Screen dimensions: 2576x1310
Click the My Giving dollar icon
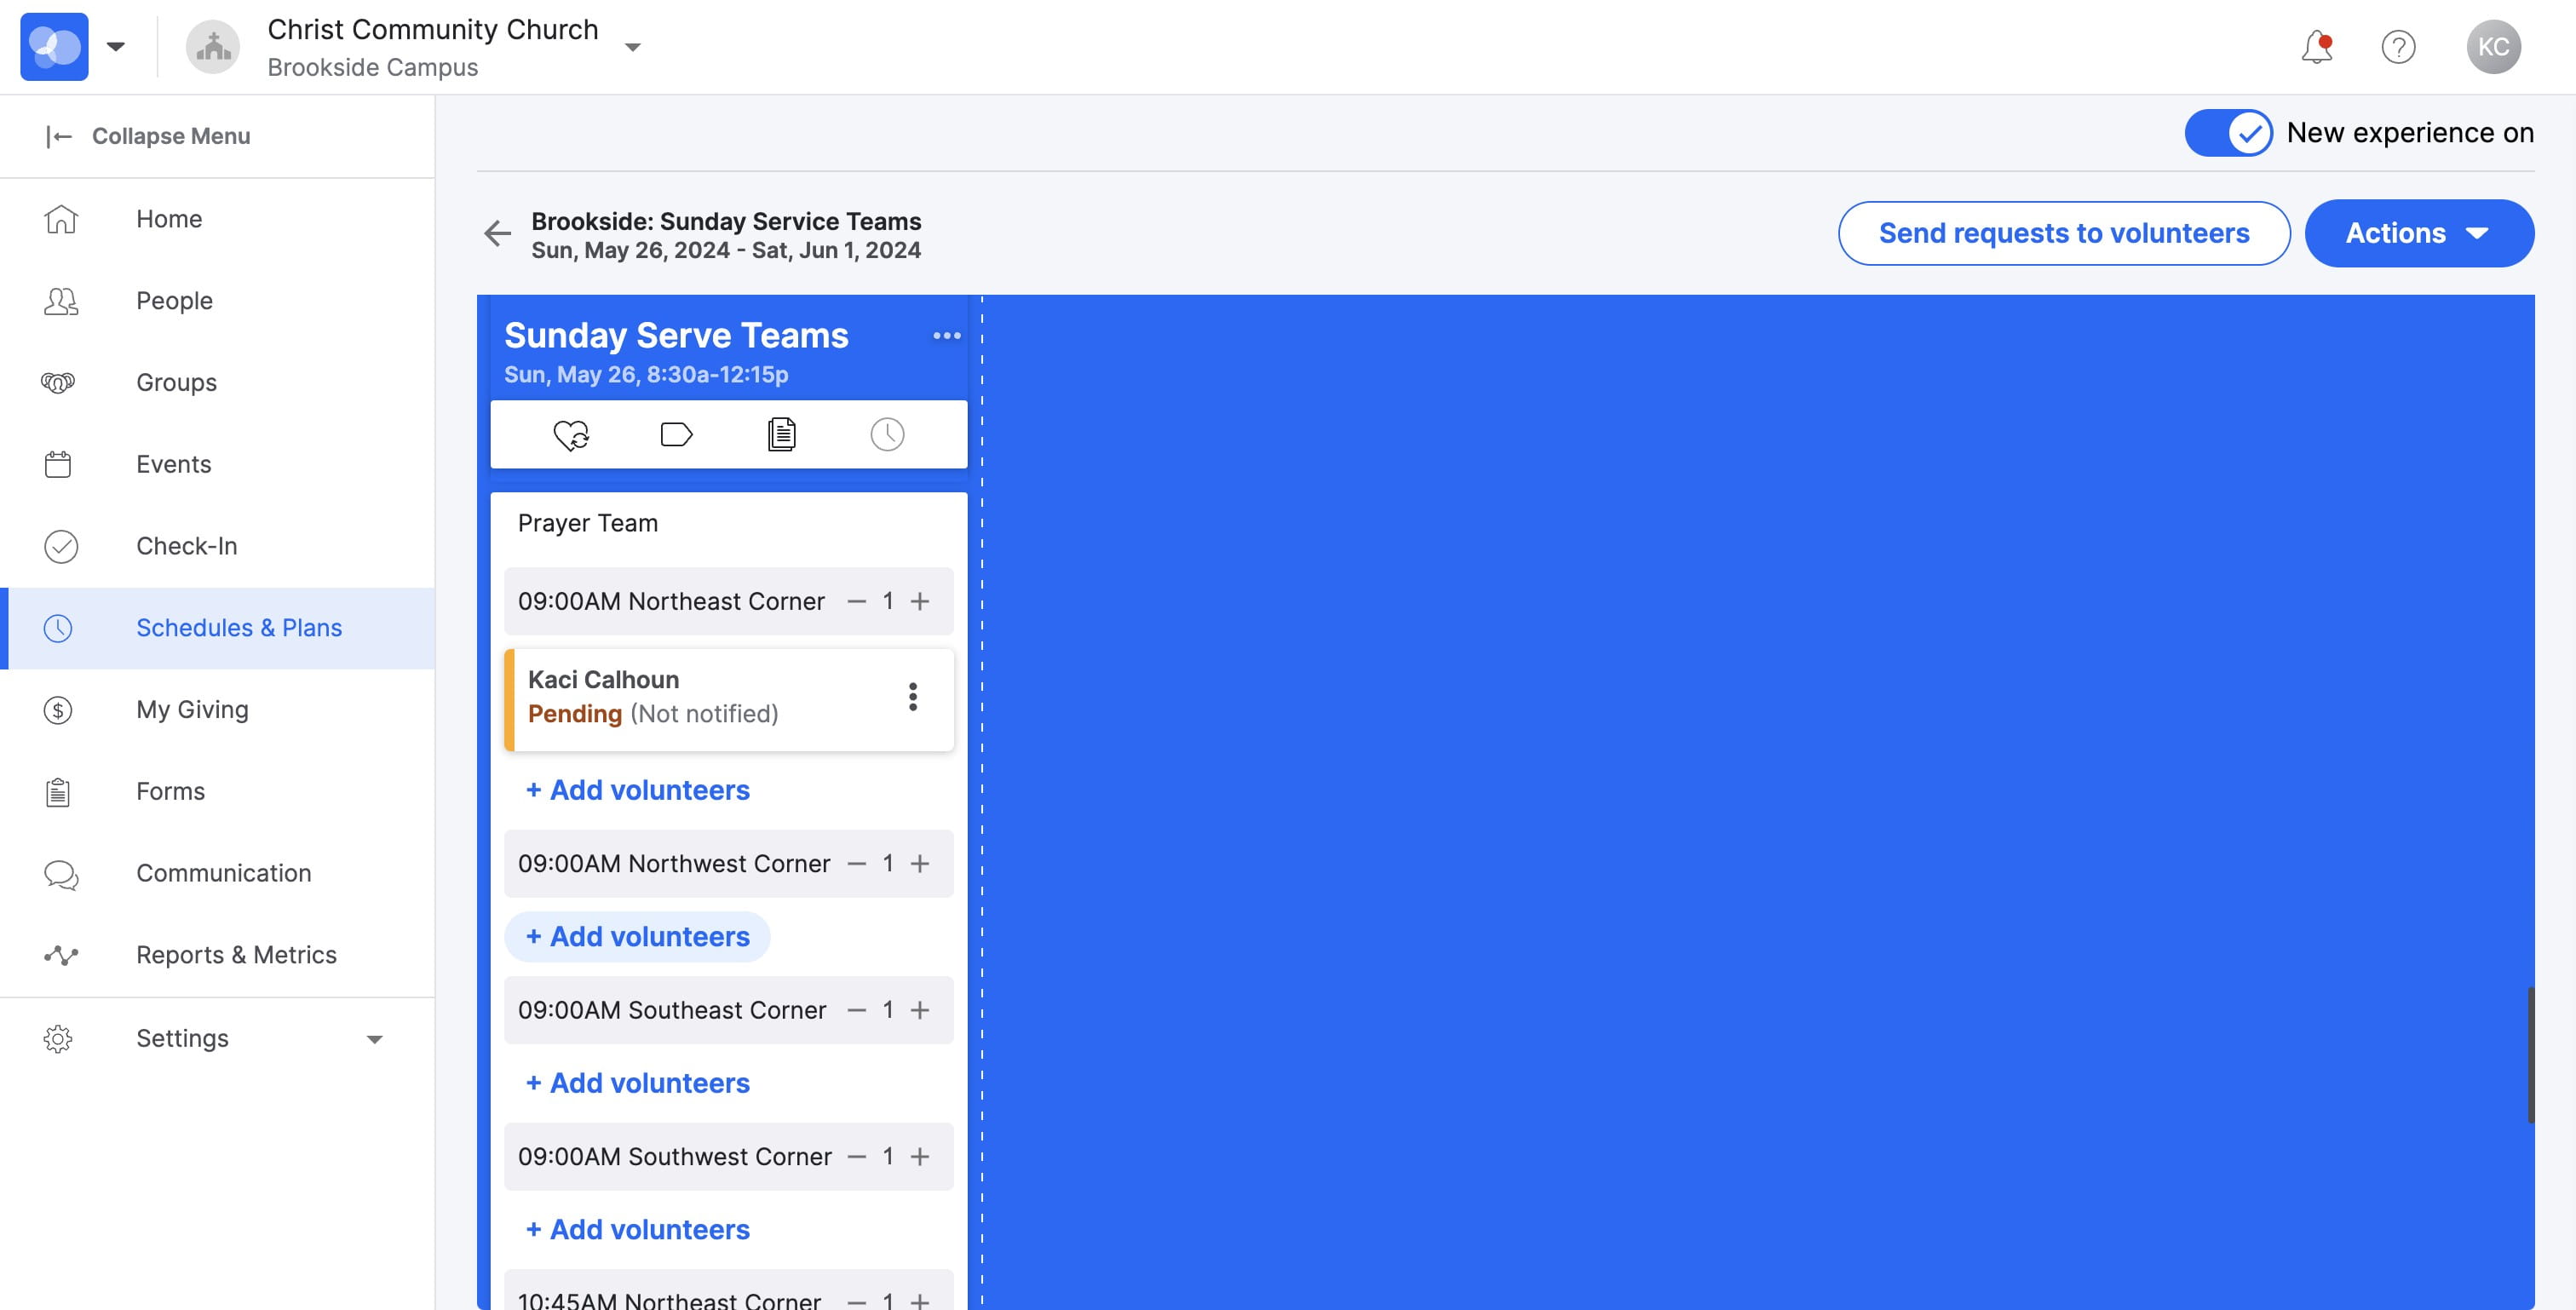tap(58, 710)
